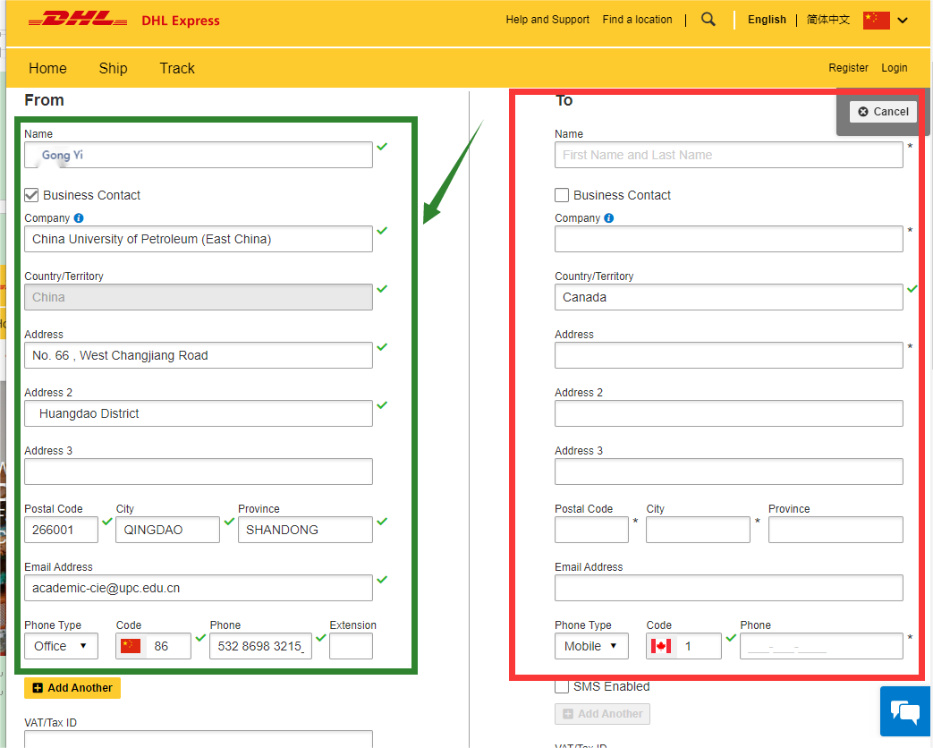Open the Ship menu
This screenshot has width=933, height=748.
click(x=113, y=68)
